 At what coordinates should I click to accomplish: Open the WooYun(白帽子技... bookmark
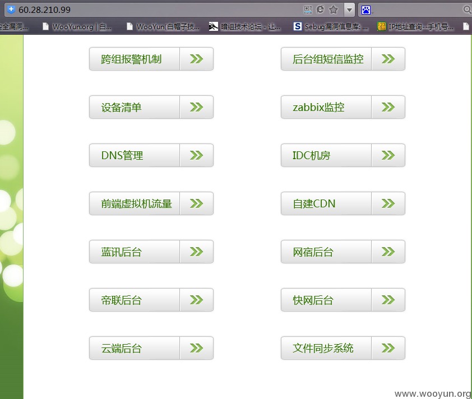tap(163, 27)
